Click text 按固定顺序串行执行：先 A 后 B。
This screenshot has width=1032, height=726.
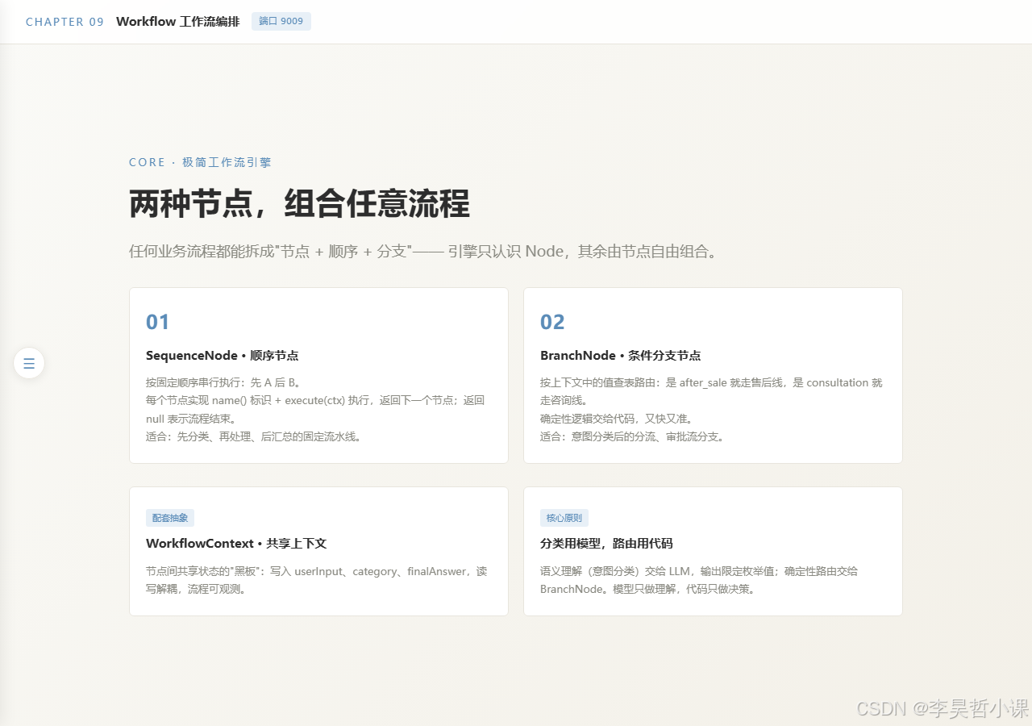[223, 382]
